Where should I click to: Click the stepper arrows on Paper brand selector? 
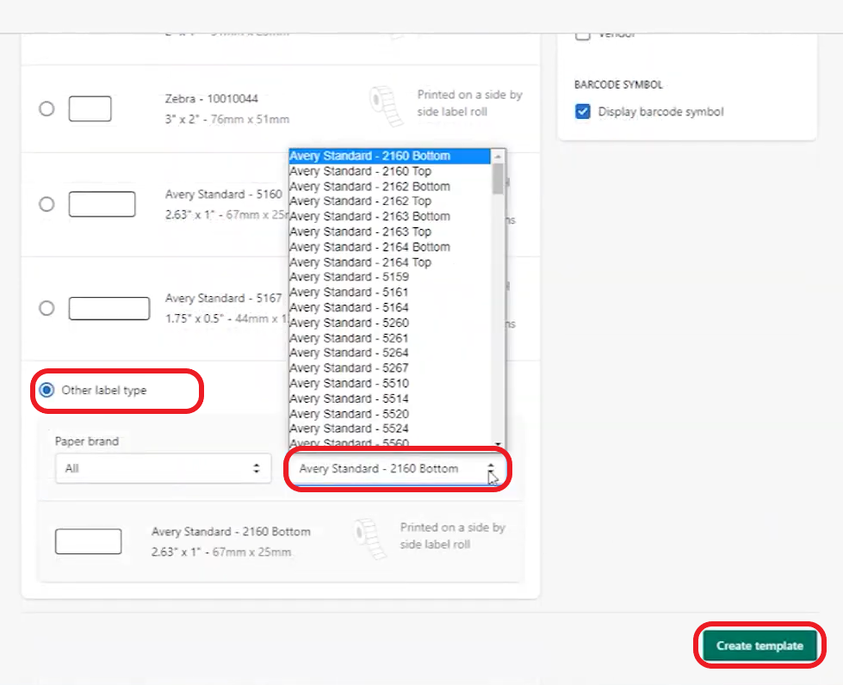pyautogui.click(x=257, y=469)
